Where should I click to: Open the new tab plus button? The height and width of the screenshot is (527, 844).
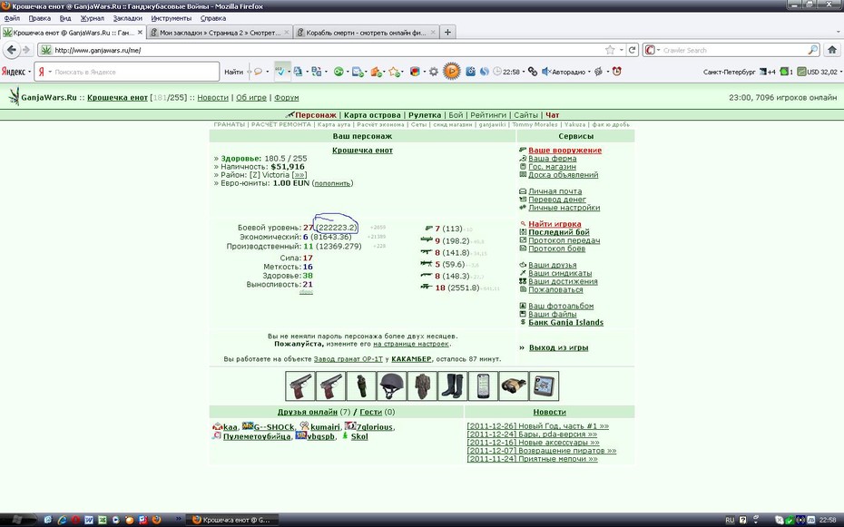coord(447,33)
